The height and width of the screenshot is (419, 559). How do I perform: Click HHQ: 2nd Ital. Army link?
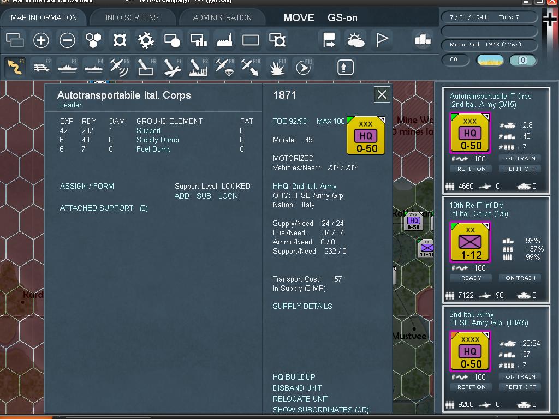pos(305,187)
